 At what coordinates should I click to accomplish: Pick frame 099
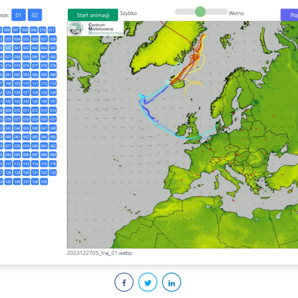click(x=53, y=155)
